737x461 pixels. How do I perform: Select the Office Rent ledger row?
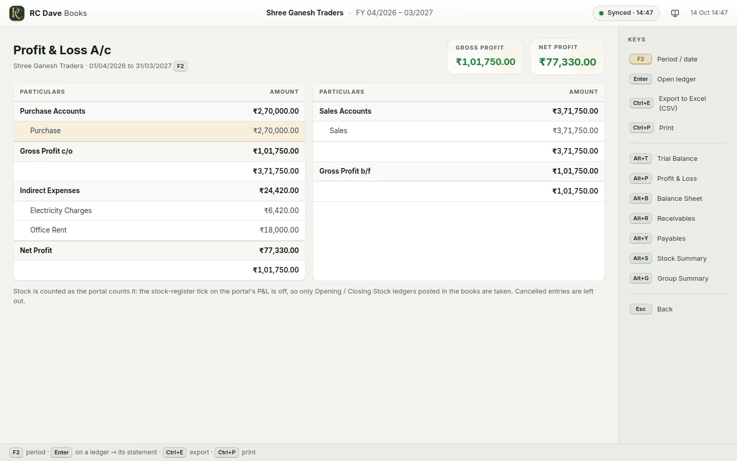pyautogui.click(x=159, y=230)
